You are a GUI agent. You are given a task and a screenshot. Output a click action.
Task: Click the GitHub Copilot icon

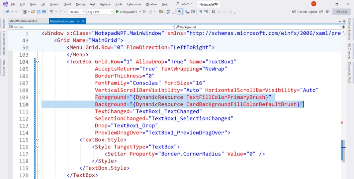click(x=294, y=12)
